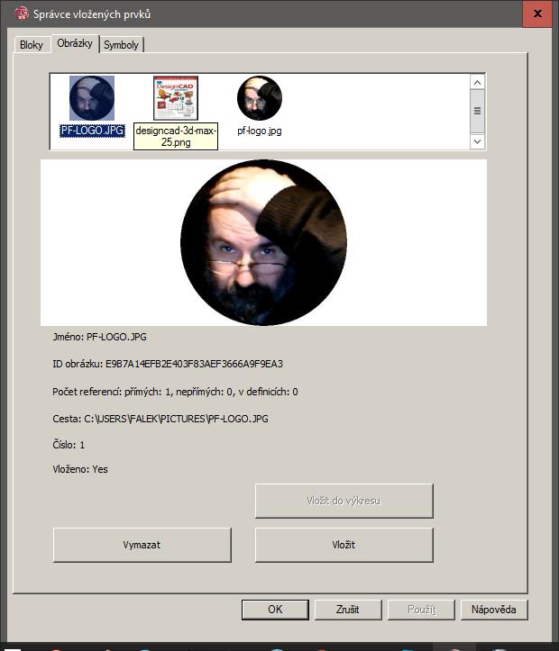Viewport: 559px width, 651px height.
Task: Close the Správce vložených prvků dialog
Action: (537, 14)
